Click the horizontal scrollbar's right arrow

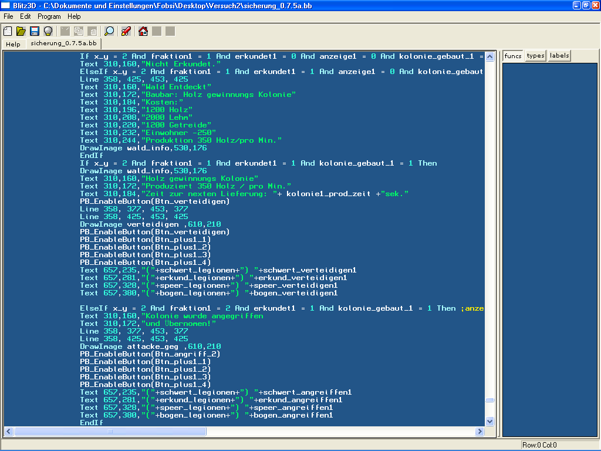480,431
